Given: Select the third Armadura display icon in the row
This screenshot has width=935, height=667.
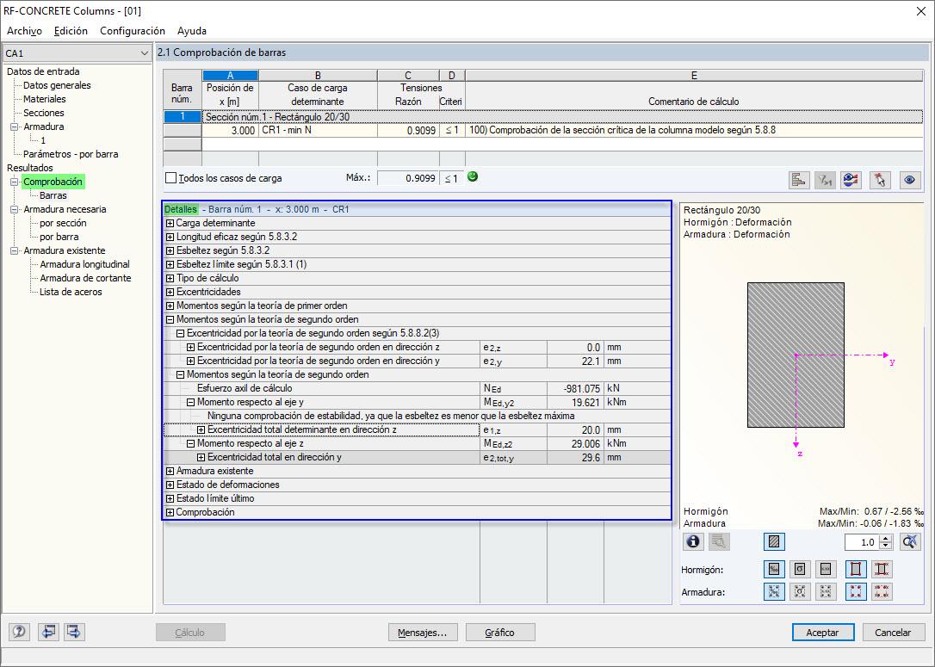Looking at the screenshot, I should pos(826,591).
